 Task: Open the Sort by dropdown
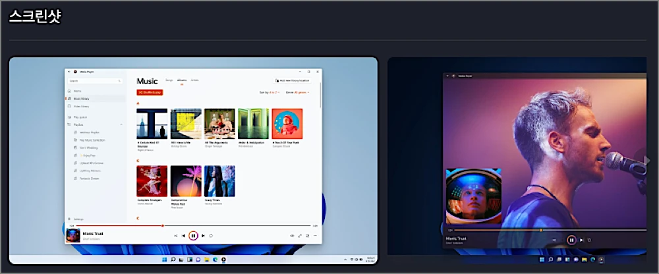click(270, 92)
